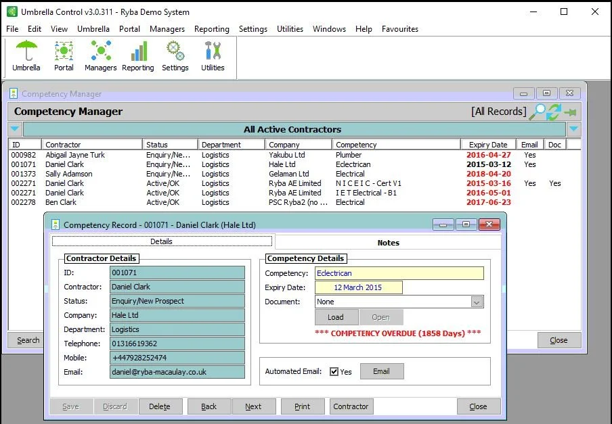The width and height of the screenshot is (612, 424).
Task: Minimize the Competency Manager child window
Action: pyautogui.click(x=524, y=93)
